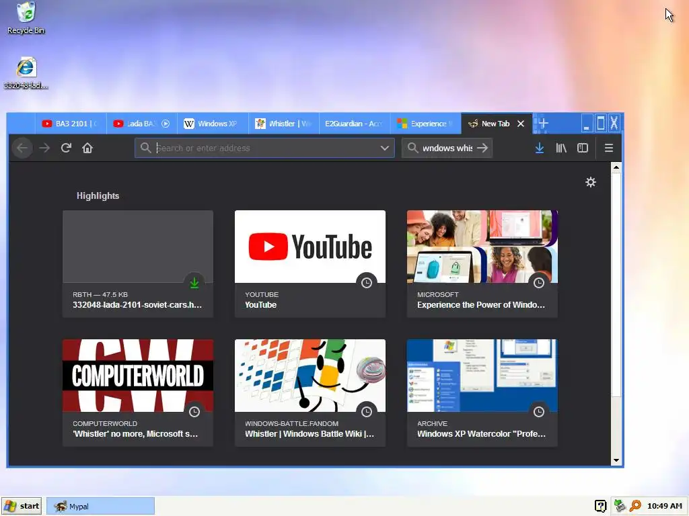
Task: Click the vertical scrollbar thumb
Action: (616, 285)
